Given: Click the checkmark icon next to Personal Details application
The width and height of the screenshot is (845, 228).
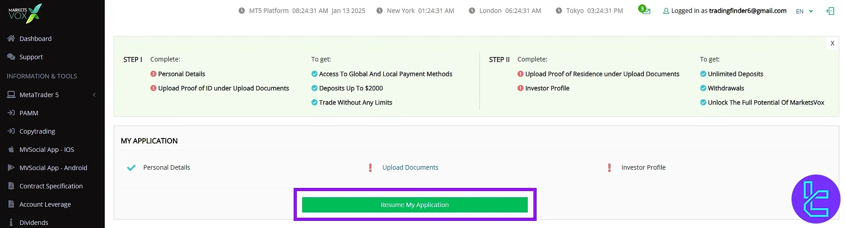Looking at the screenshot, I should click(x=131, y=167).
